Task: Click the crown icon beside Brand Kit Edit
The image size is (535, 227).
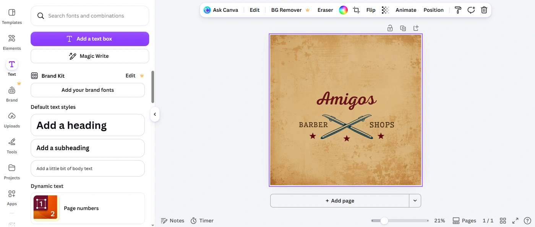Action: tap(142, 76)
